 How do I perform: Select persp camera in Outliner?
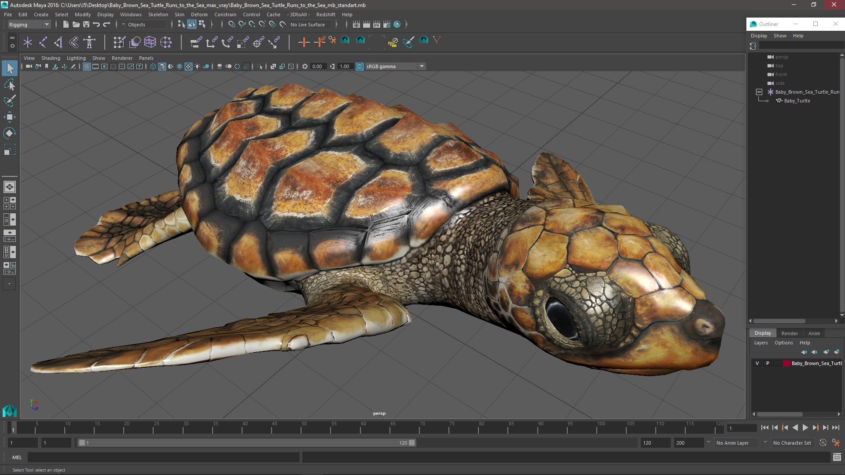[x=782, y=57]
